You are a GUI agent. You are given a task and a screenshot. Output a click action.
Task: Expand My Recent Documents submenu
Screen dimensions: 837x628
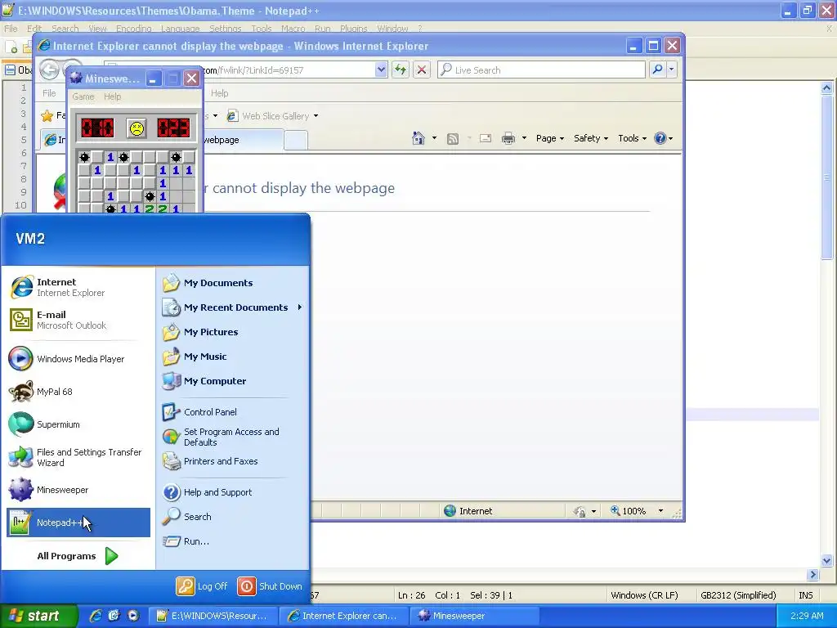coord(233,307)
